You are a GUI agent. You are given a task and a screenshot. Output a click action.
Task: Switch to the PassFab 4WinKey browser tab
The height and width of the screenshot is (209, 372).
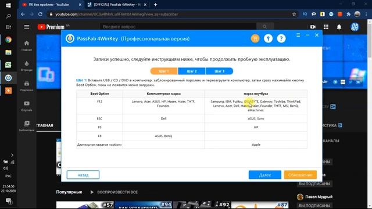click(117, 5)
